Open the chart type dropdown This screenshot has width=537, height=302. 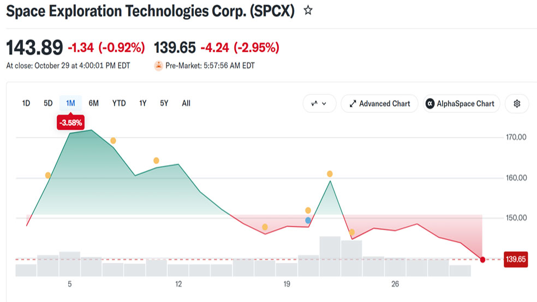pos(319,104)
